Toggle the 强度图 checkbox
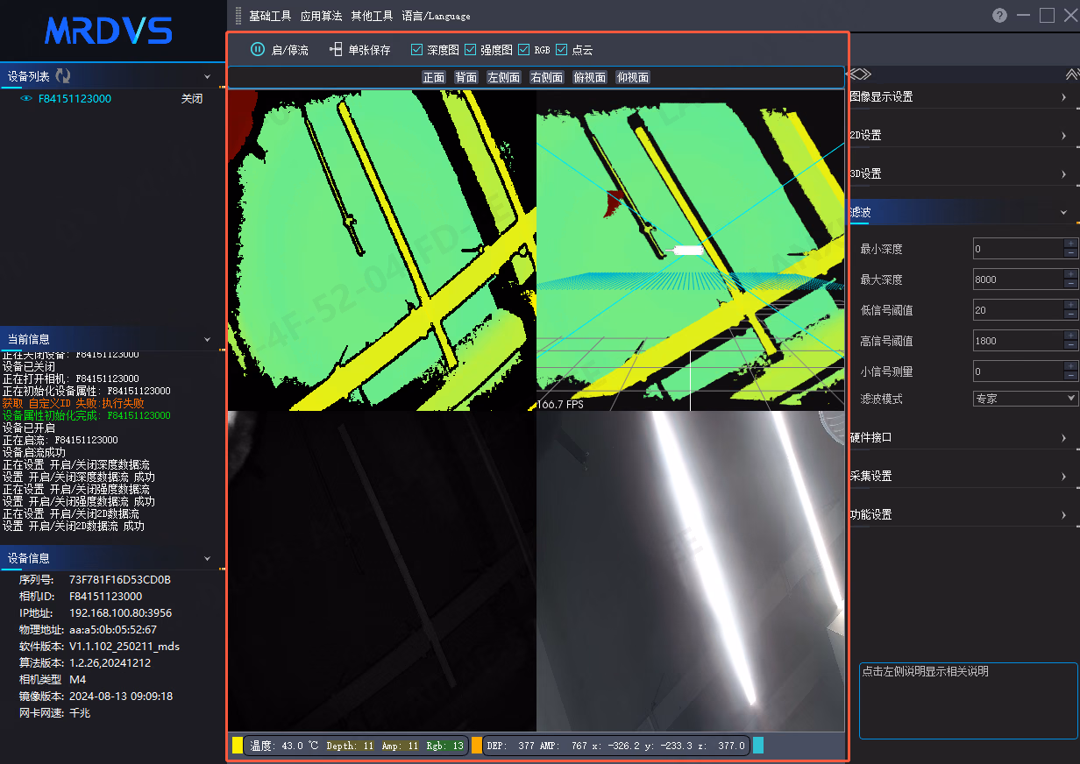 point(470,50)
